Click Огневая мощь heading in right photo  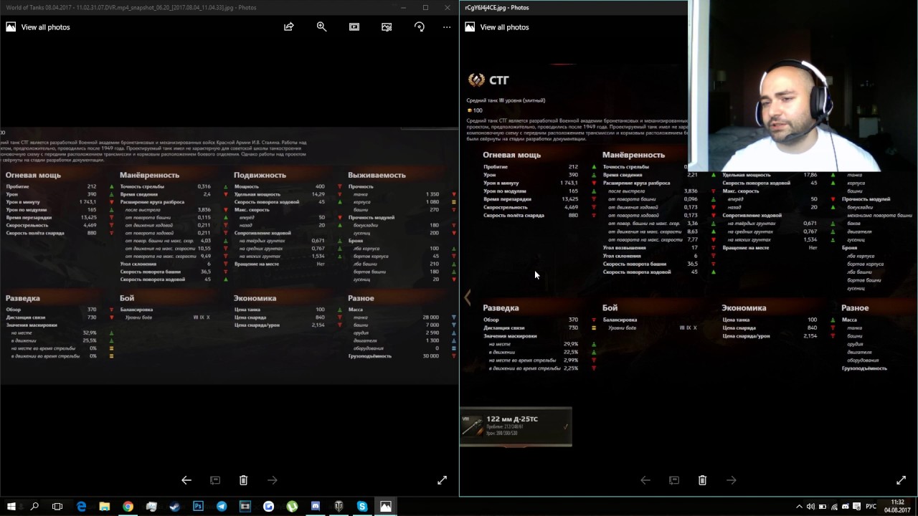click(x=512, y=155)
